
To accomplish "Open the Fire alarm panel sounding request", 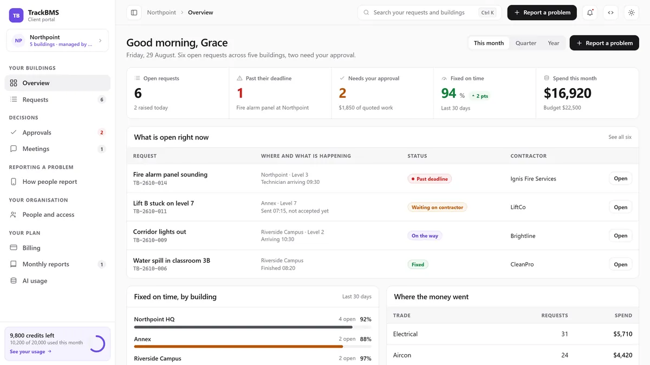I will click(620, 178).
